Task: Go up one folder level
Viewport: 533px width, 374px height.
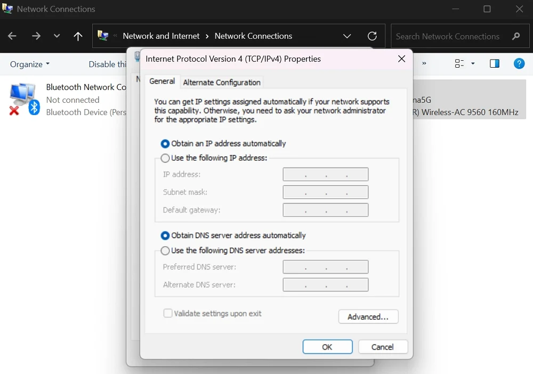Action: pos(78,36)
